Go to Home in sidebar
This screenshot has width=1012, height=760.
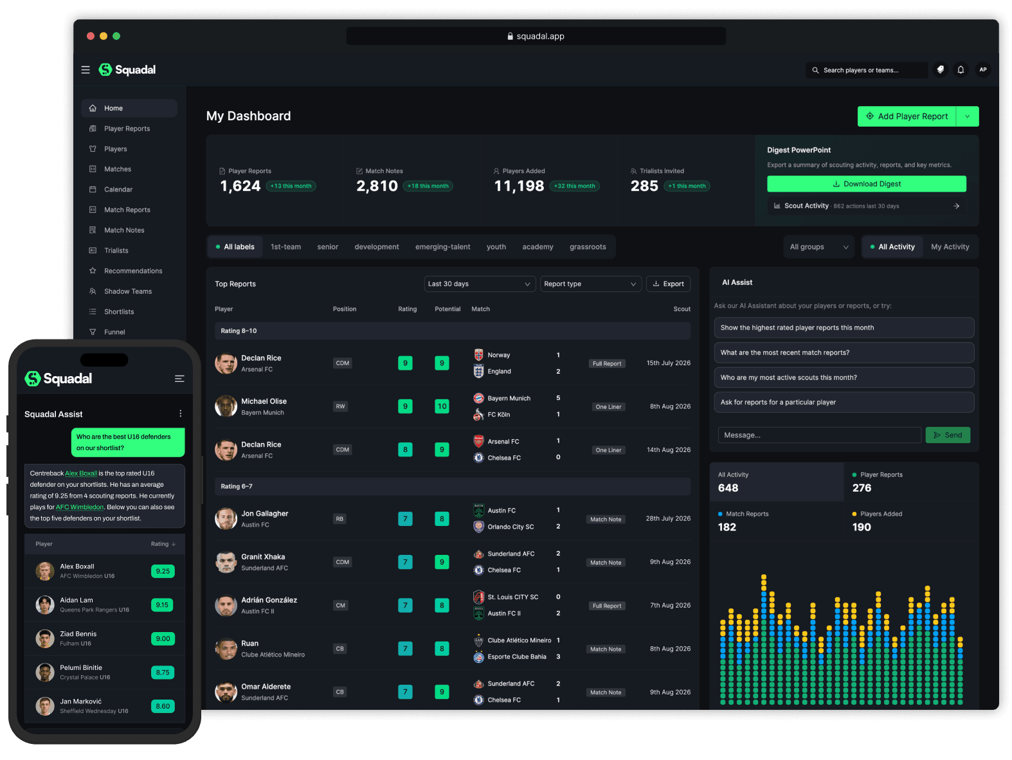(129, 108)
